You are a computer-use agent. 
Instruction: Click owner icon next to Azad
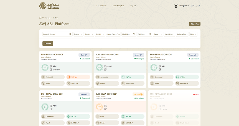click(x=105, y=66)
